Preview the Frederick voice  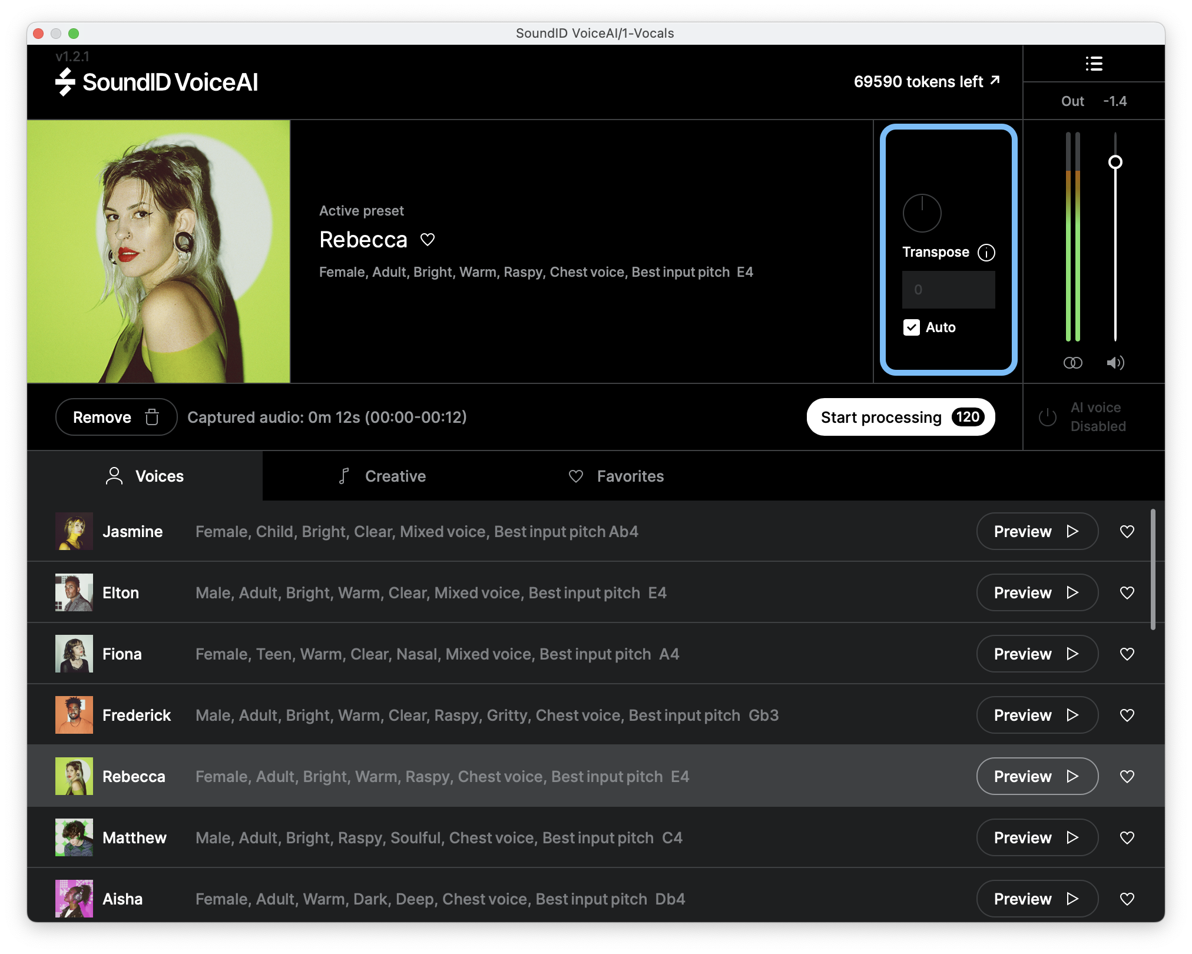click(1037, 715)
